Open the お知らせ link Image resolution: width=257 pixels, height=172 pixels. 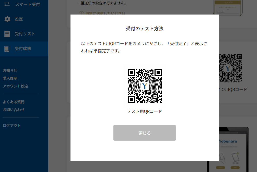coord(10,71)
